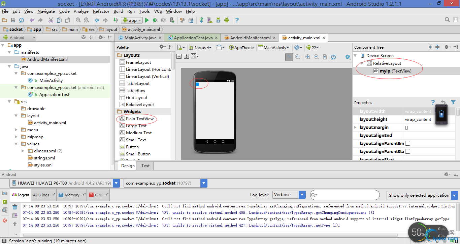Open the Refactor menu
This screenshot has width=460, height=244.
101,11
